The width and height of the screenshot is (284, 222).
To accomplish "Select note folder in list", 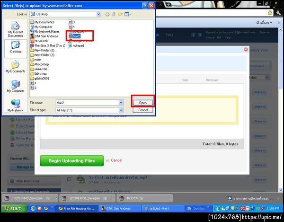I will (35, 60).
